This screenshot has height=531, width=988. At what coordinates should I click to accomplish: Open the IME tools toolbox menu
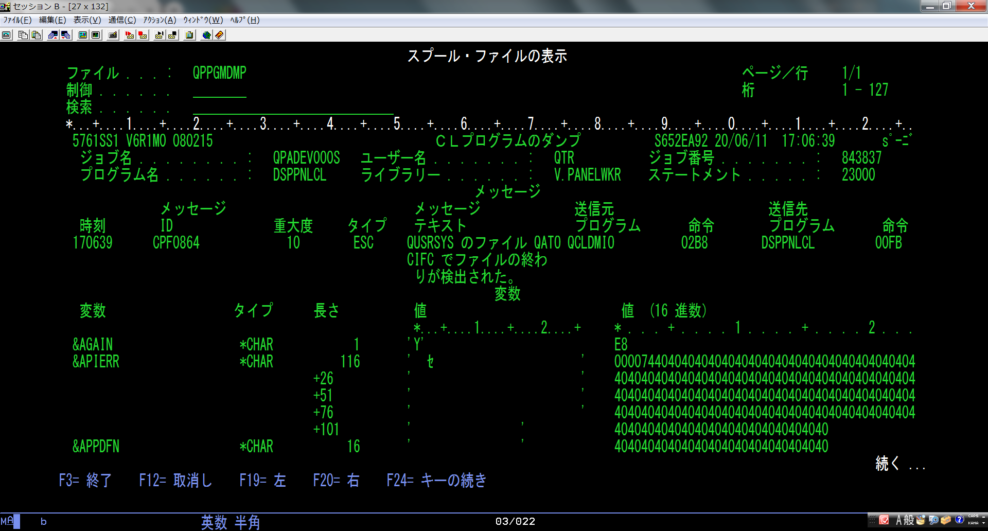point(946,520)
